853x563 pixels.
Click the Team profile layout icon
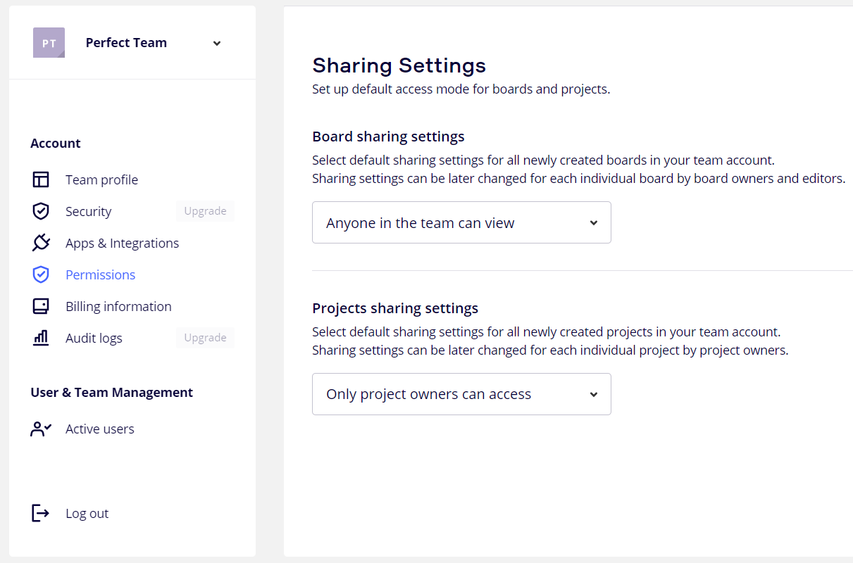[41, 179]
